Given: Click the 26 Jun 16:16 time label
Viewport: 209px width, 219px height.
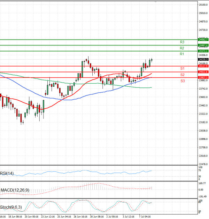Looking at the screenshot, I should pos(80,217).
